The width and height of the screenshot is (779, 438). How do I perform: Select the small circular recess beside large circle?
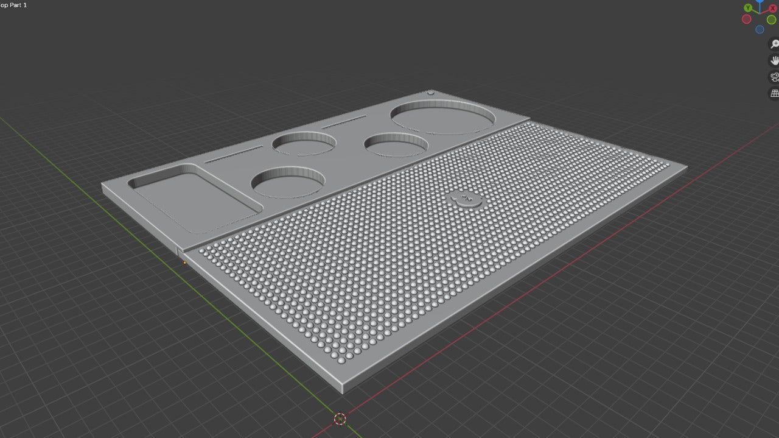(x=396, y=144)
